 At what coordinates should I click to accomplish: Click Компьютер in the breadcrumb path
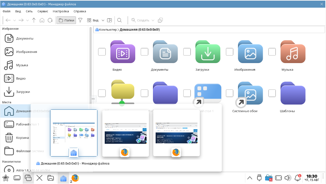107,30
